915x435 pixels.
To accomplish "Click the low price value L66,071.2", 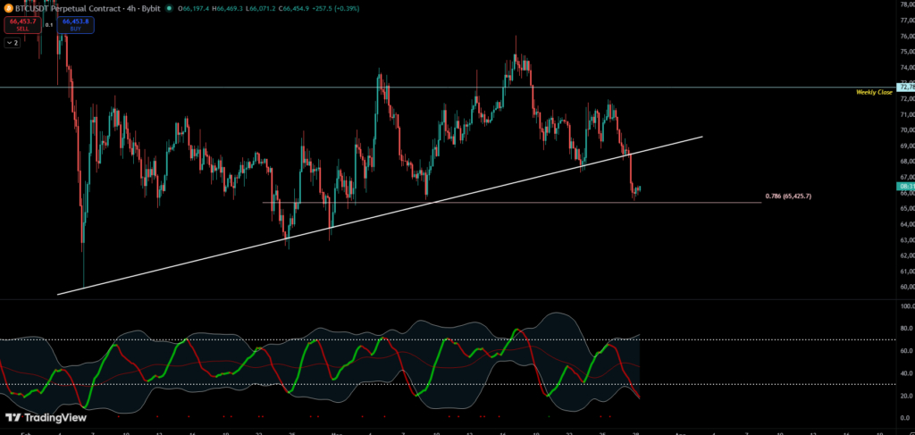I will pyautogui.click(x=262, y=9).
